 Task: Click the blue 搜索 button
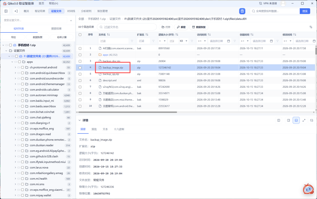click(x=305, y=11)
